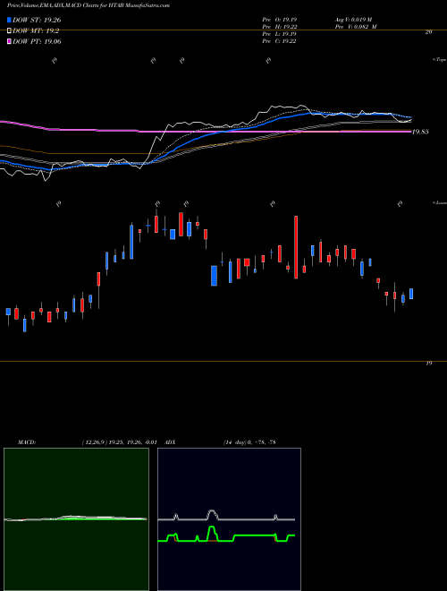Open the green MACD indicator chart panel
This screenshot has width=447, height=591.
[x=76, y=519]
